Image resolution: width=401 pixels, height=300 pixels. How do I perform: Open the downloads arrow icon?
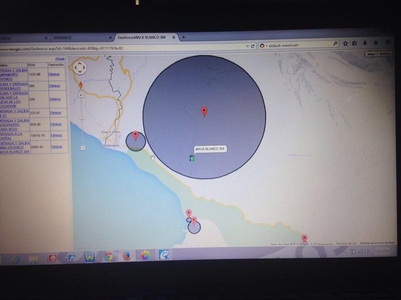click(365, 43)
